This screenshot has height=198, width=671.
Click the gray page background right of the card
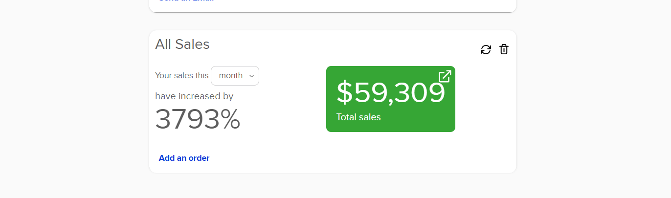point(592,98)
